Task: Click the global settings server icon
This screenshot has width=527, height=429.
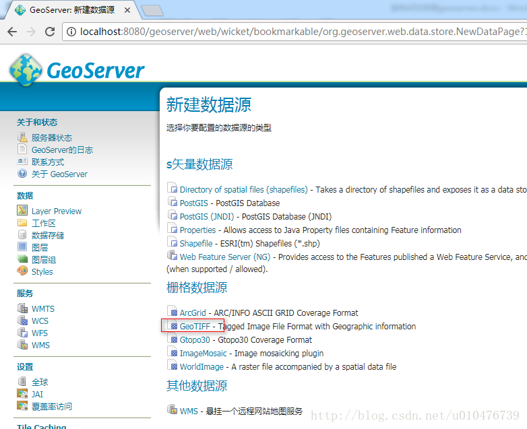Action: [x=22, y=381]
